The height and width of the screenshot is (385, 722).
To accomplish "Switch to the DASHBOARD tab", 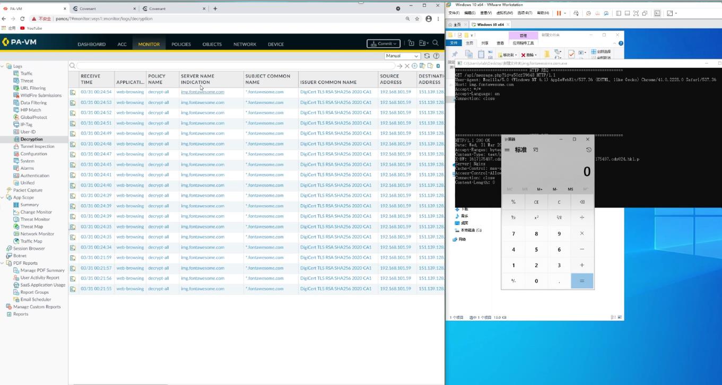I will [92, 44].
